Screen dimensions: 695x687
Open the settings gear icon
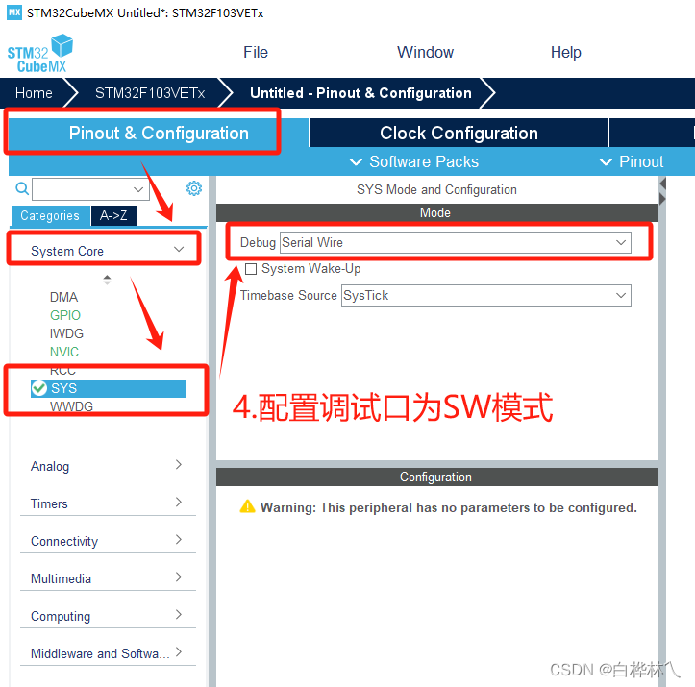[193, 188]
